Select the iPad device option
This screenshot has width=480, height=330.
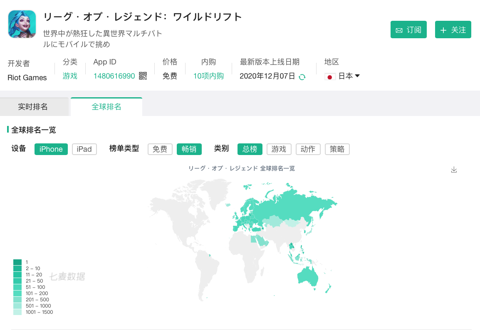click(x=84, y=149)
